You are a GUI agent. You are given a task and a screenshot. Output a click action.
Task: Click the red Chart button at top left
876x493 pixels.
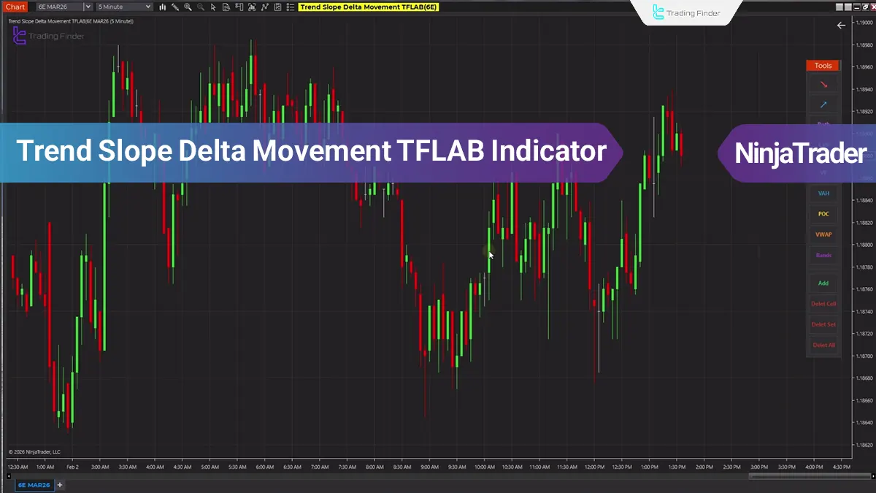tap(15, 7)
